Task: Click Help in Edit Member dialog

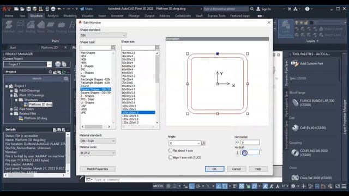Action: tap(258, 169)
